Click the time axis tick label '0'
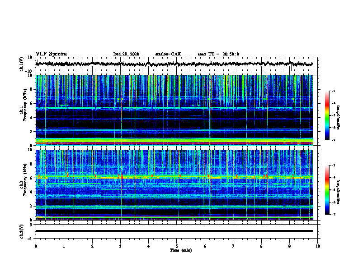The height and width of the screenshot is (276, 358). pyautogui.click(x=36, y=246)
